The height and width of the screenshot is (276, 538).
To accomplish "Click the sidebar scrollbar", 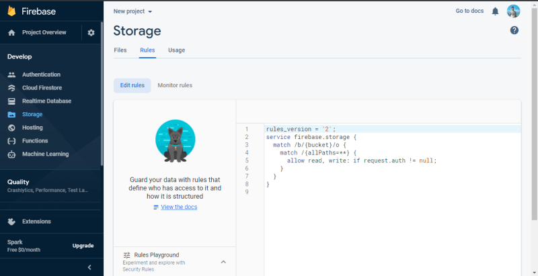I will point(102,93).
